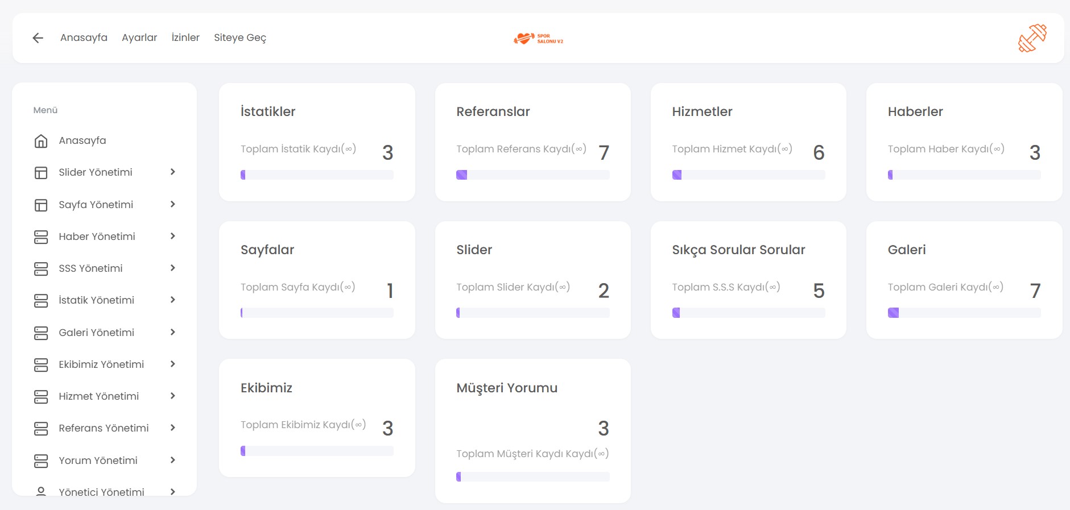
Task: Click the dumbbell profile icon top right
Action: coord(1032,38)
